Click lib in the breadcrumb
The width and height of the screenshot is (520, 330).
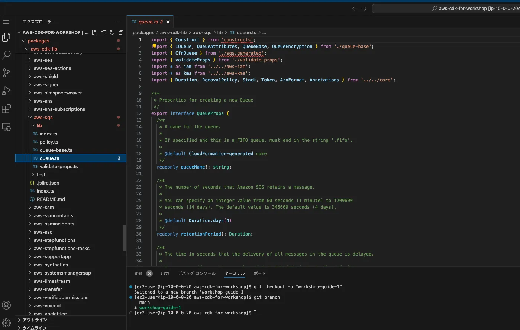[x=220, y=33]
